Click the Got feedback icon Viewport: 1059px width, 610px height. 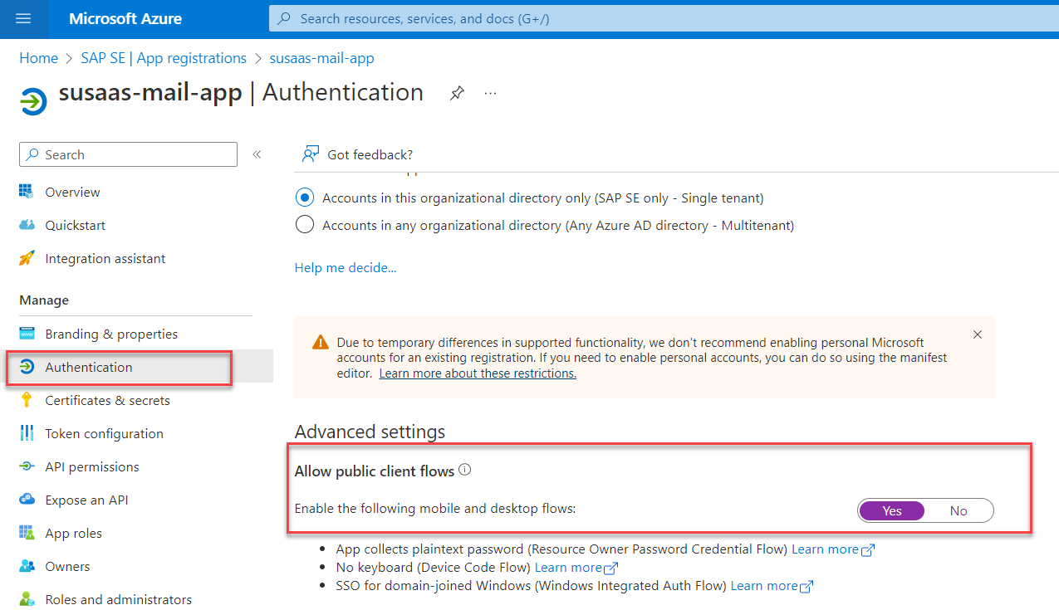311,154
